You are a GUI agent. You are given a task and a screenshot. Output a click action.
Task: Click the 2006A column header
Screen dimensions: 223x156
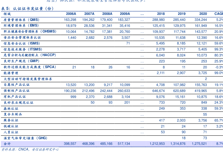pyautogui.click(x=71, y=14)
